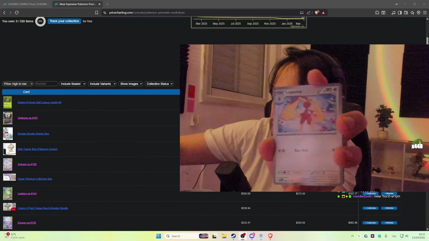429x241 pixels.
Task: Open Steam from the taskbar
Action: [233, 236]
